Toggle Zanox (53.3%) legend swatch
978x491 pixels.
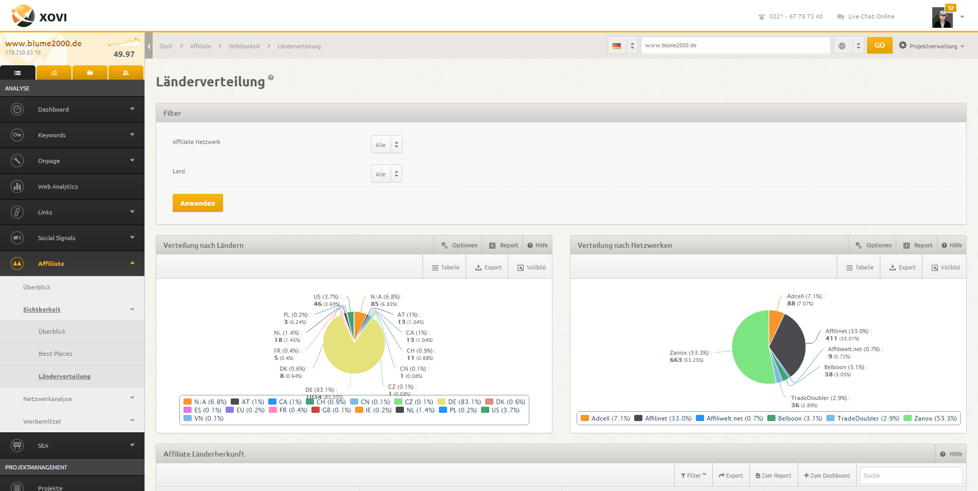click(x=908, y=419)
